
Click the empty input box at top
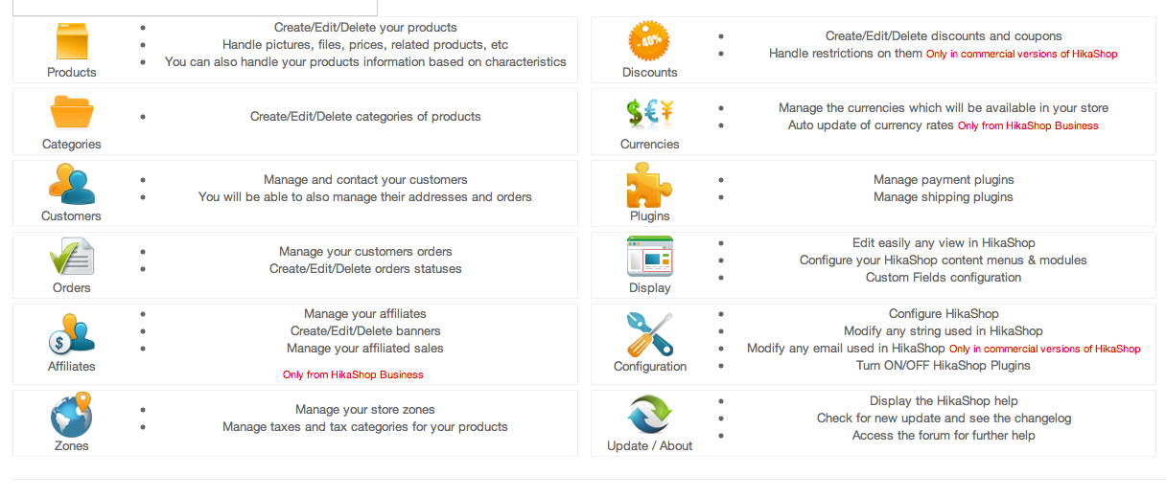195,8
